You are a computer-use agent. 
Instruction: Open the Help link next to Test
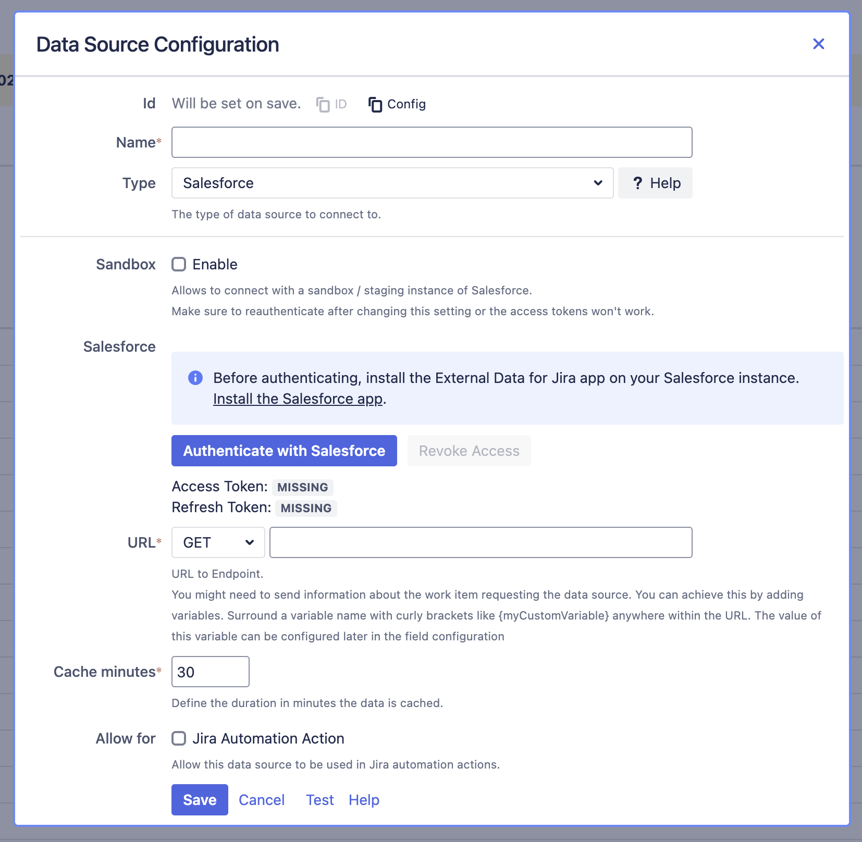(364, 800)
